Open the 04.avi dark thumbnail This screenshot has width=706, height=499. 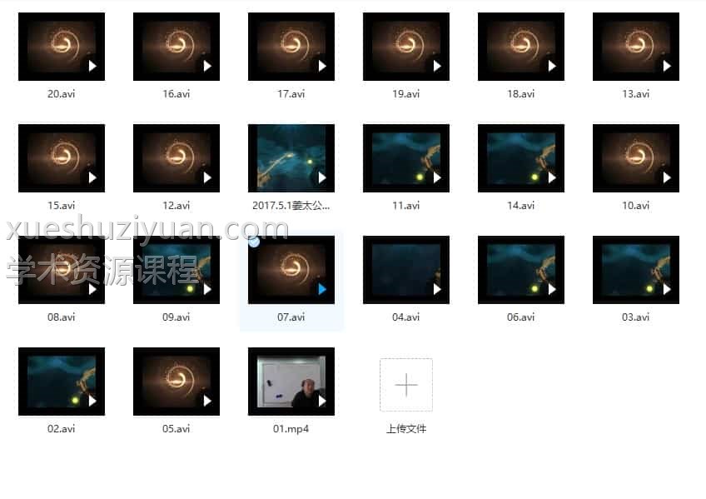[405, 270]
